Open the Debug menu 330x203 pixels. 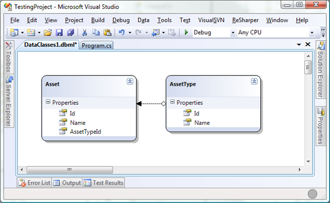[x=121, y=20]
